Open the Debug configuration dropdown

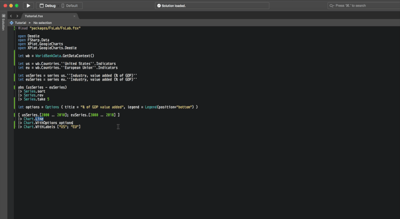click(x=47, y=5)
